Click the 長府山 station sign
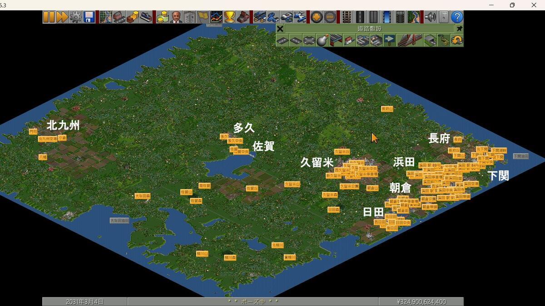This screenshot has width=545, height=306. click(387, 109)
